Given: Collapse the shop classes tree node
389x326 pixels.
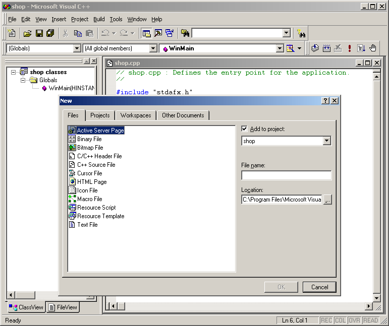Looking at the screenshot, I should (x=14, y=72).
